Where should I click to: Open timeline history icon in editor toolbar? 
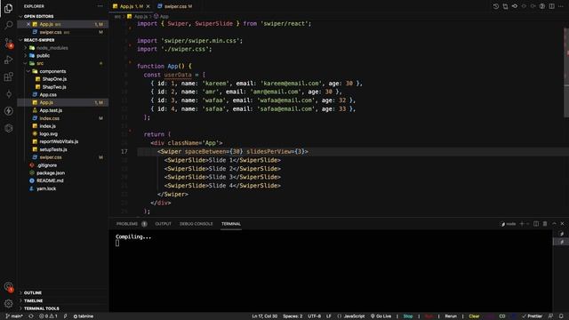click(x=496, y=6)
